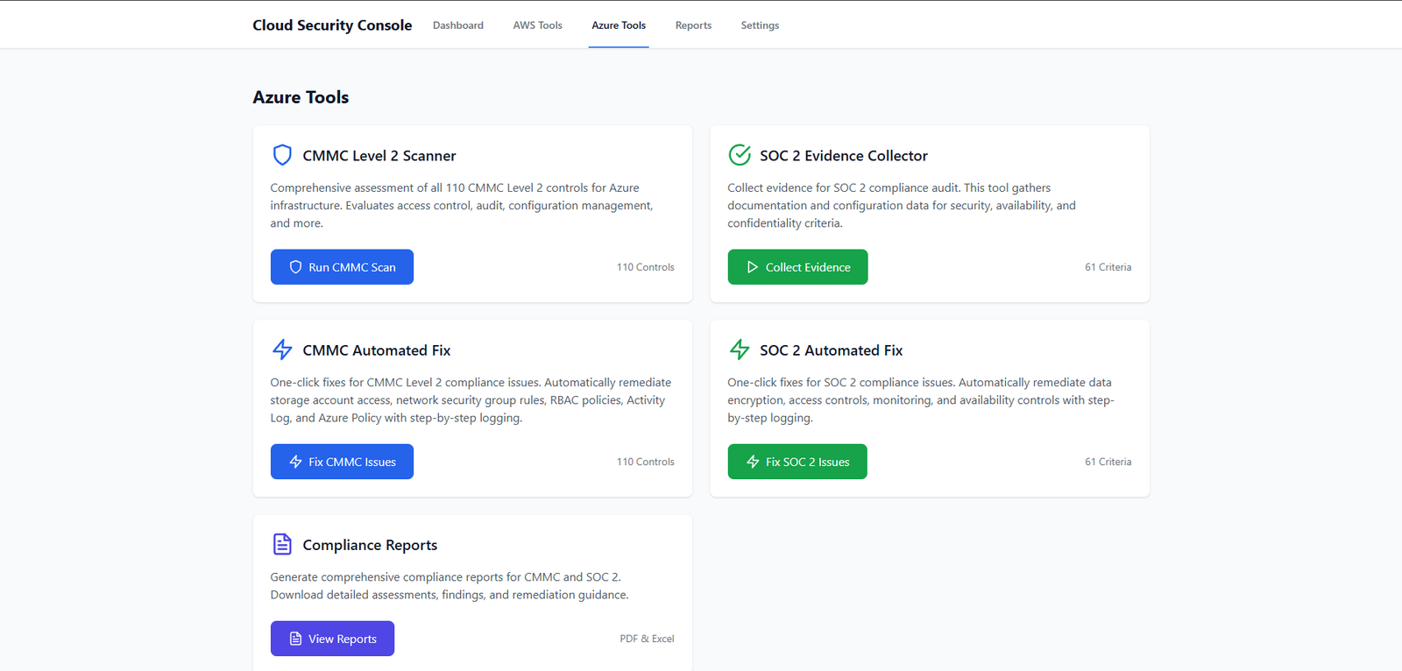Start Collect Evidence for SOC 2

797,267
